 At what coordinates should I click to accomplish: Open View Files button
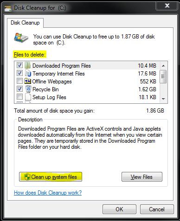tap(142, 177)
